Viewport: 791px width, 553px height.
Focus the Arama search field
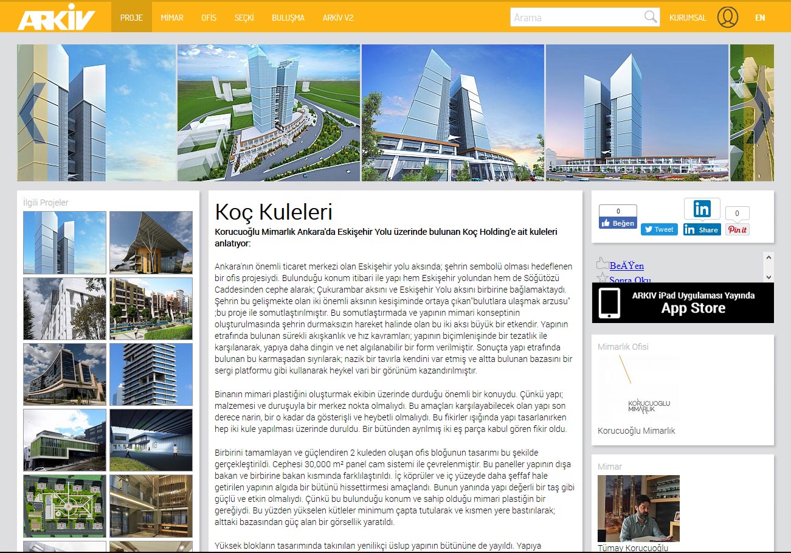[x=577, y=17]
